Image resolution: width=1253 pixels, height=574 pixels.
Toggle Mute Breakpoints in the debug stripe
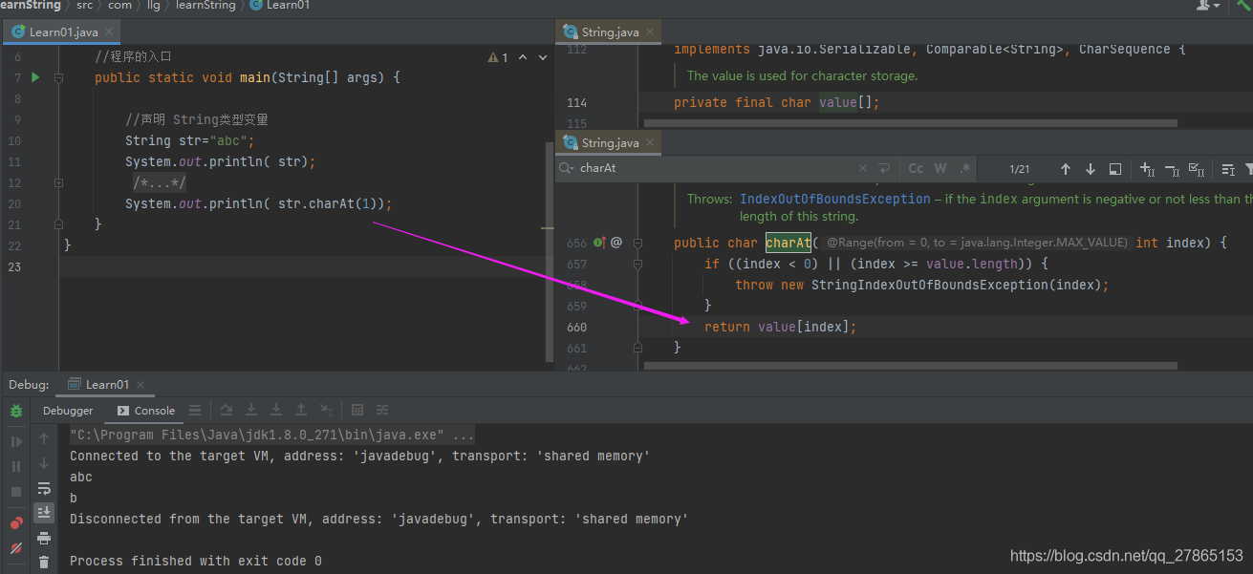pyautogui.click(x=15, y=545)
